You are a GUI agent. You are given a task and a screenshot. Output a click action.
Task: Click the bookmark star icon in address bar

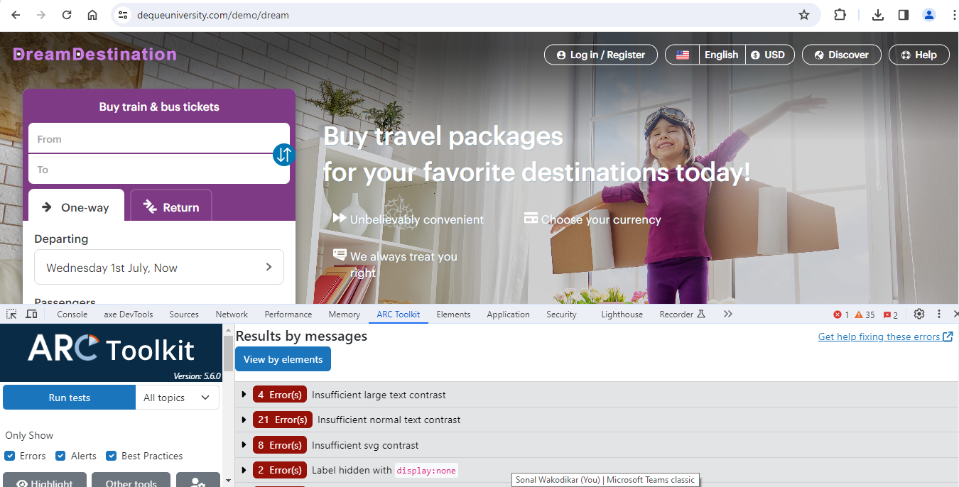(x=804, y=15)
